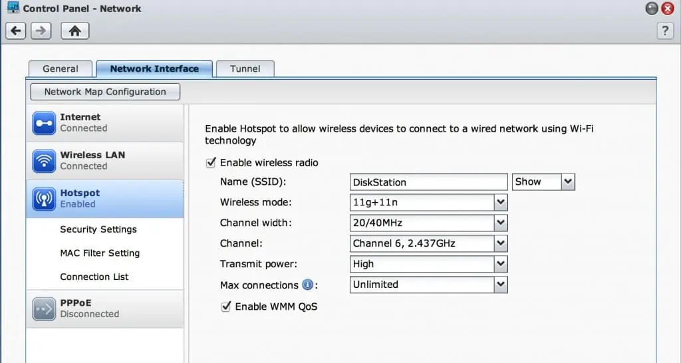Image resolution: width=681 pixels, height=363 pixels.
Task: Click Network Map Configuration button
Action: tap(105, 92)
